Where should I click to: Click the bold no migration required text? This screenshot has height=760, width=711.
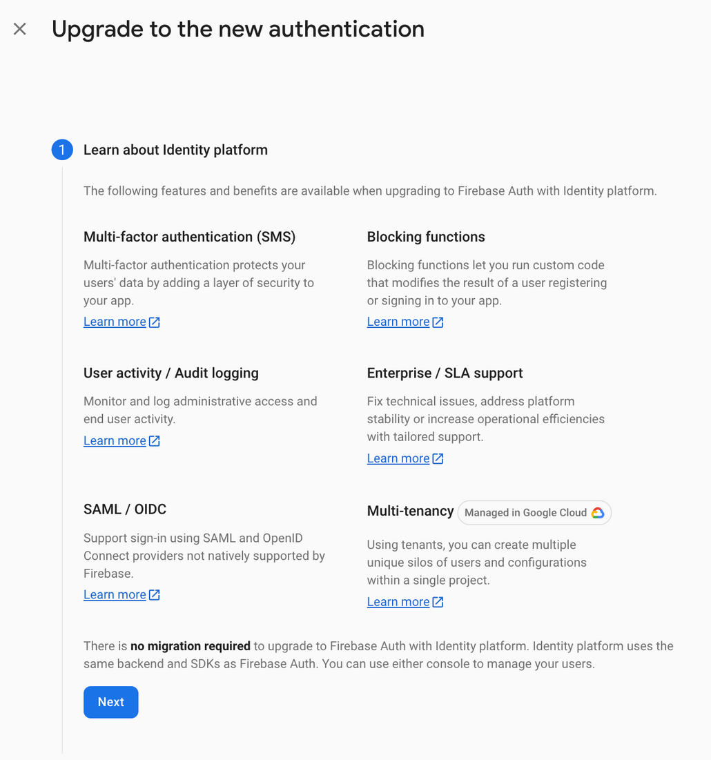[x=191, y=645]
